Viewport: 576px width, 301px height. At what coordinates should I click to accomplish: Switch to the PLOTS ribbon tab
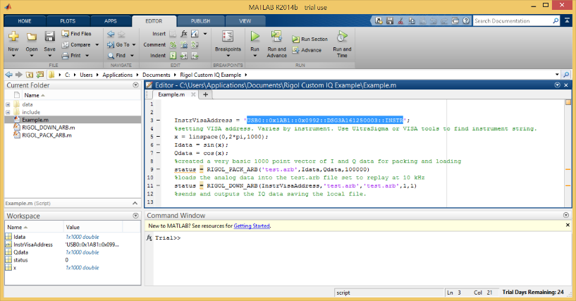[x=68, y=21]
